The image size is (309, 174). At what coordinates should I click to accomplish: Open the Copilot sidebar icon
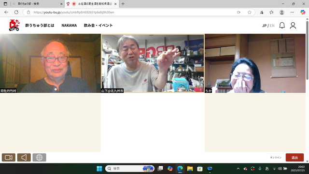(303, 12)
